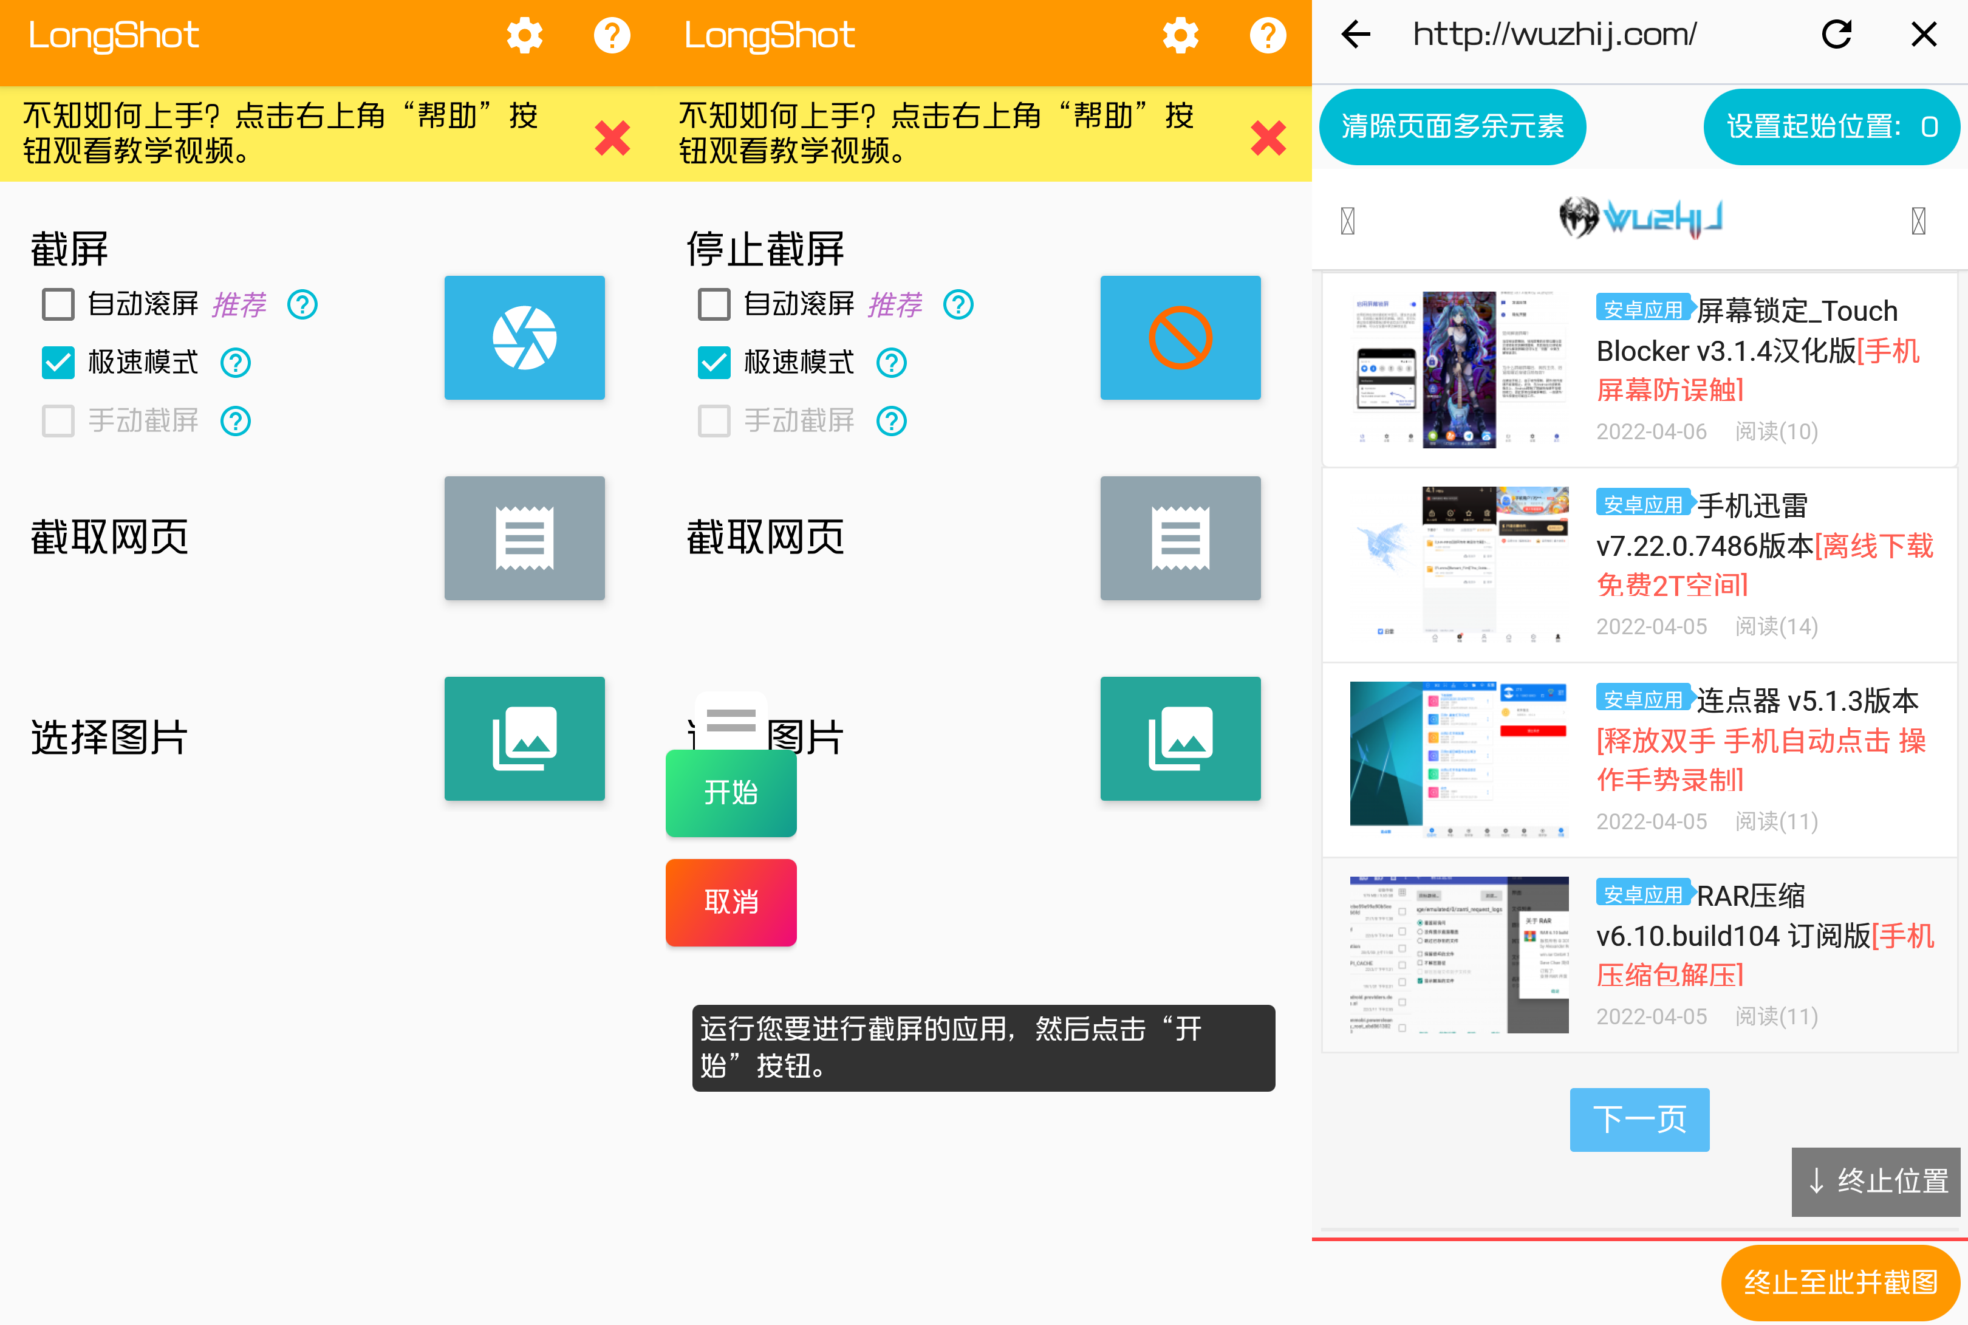Toggle 自动滚屏 checkbox in middle panel

point(714,304)
